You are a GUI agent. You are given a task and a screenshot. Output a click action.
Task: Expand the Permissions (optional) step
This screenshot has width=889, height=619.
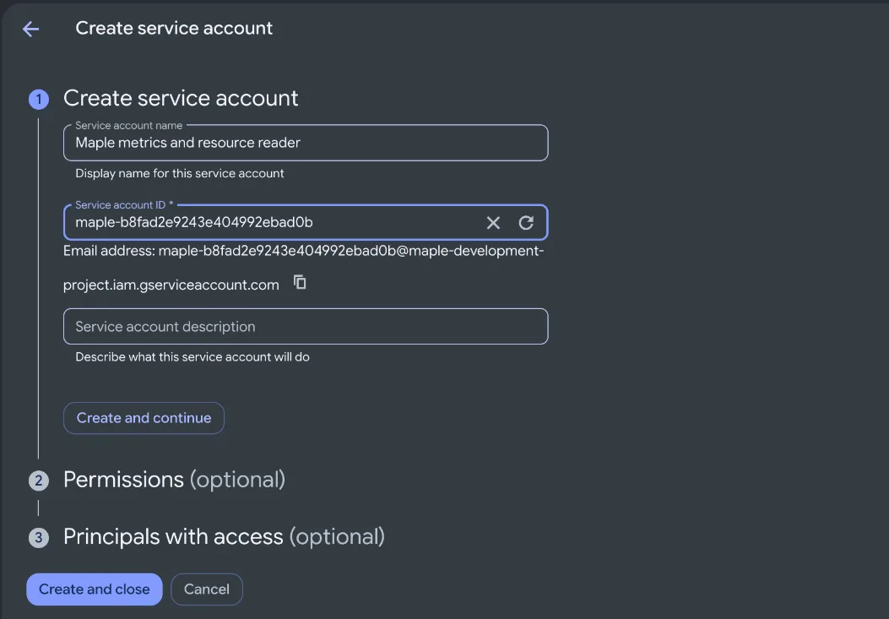(x=174, y=480)
